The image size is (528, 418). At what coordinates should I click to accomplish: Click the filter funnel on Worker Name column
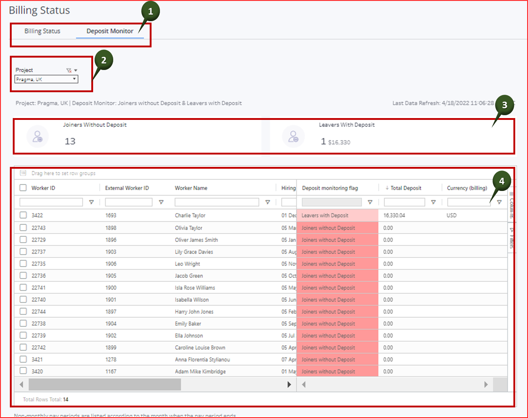point(268,202)
